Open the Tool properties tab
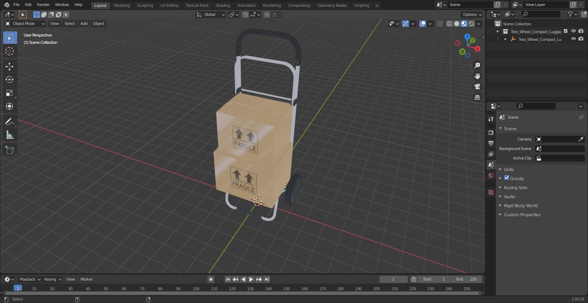This screenshot has width=588, height=303. [x=491, y=119]
